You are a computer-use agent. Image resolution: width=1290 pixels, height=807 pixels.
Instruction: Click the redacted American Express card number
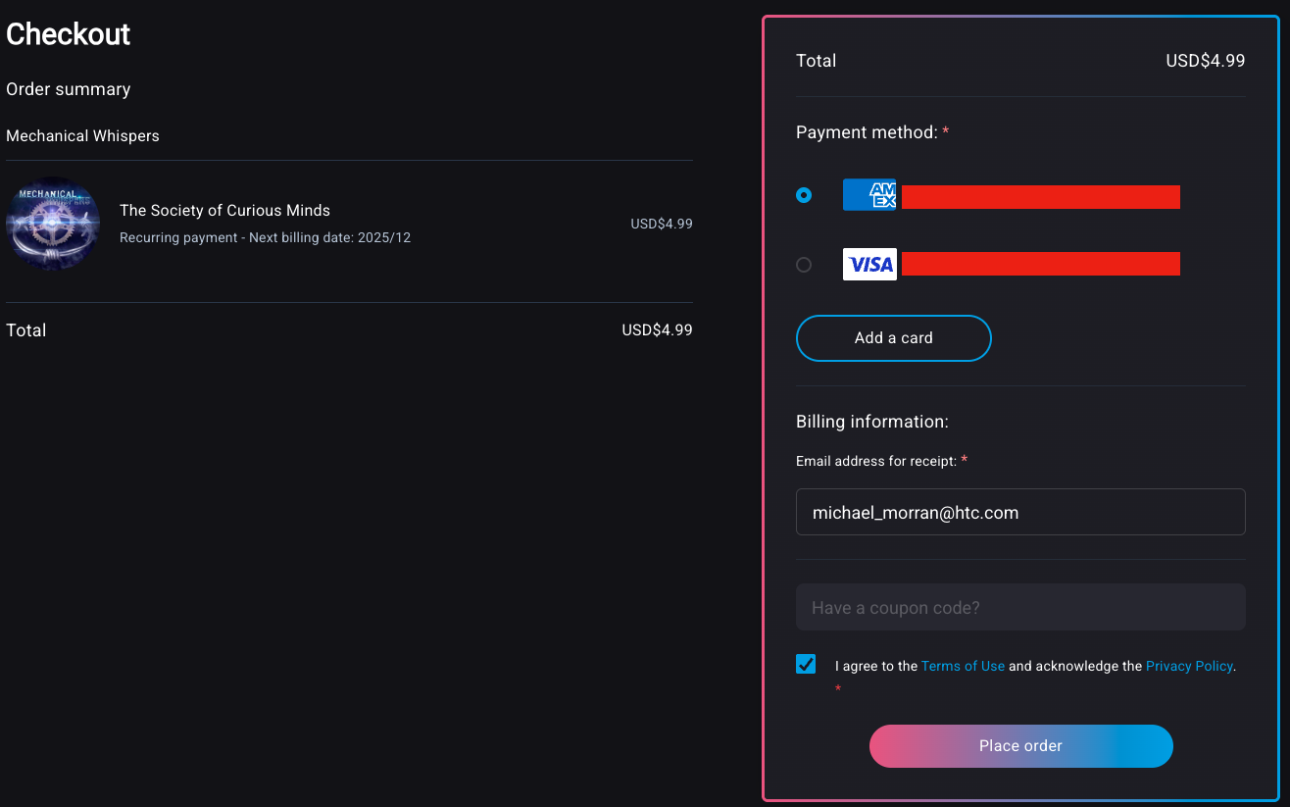point(1040,197)
